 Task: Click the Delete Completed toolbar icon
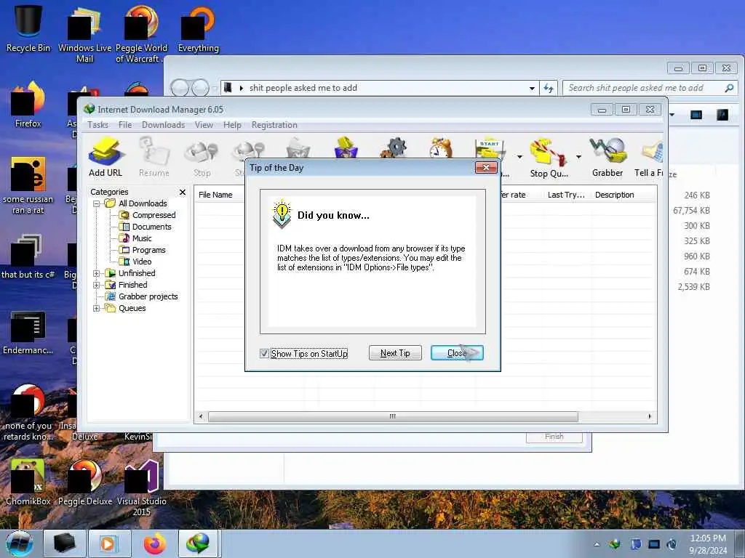pos(346,147)
